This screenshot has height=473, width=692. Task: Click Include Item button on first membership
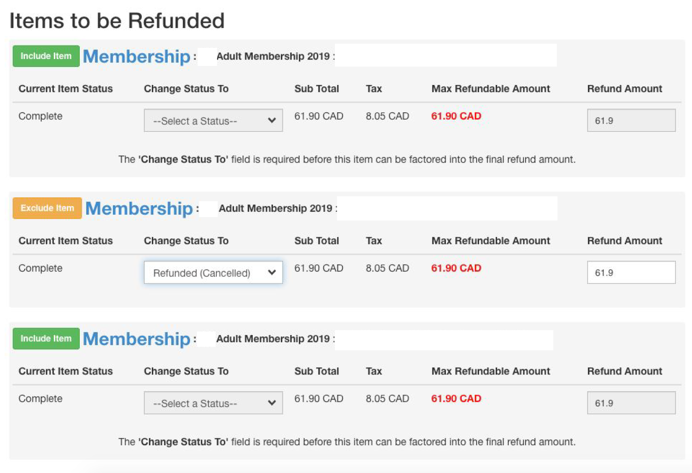pyautogui.click(x=46, y=56)
